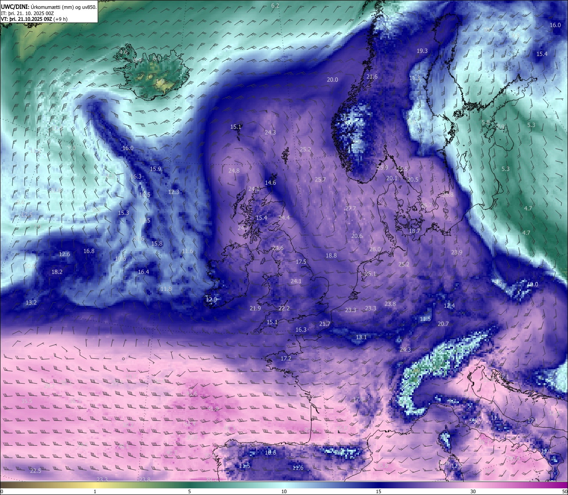Click the '24.4' value label
This screenshot has height=495, width=568.
[x=284, y=218]
